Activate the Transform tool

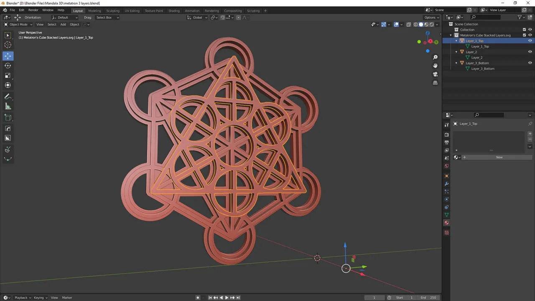8,85
